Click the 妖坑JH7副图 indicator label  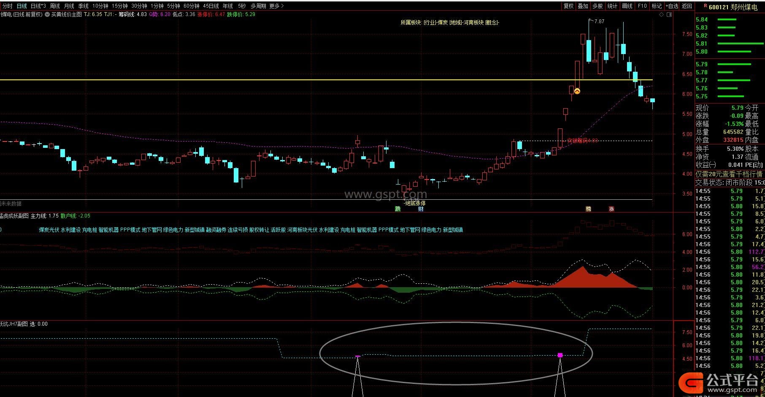[x=14, y=324]
